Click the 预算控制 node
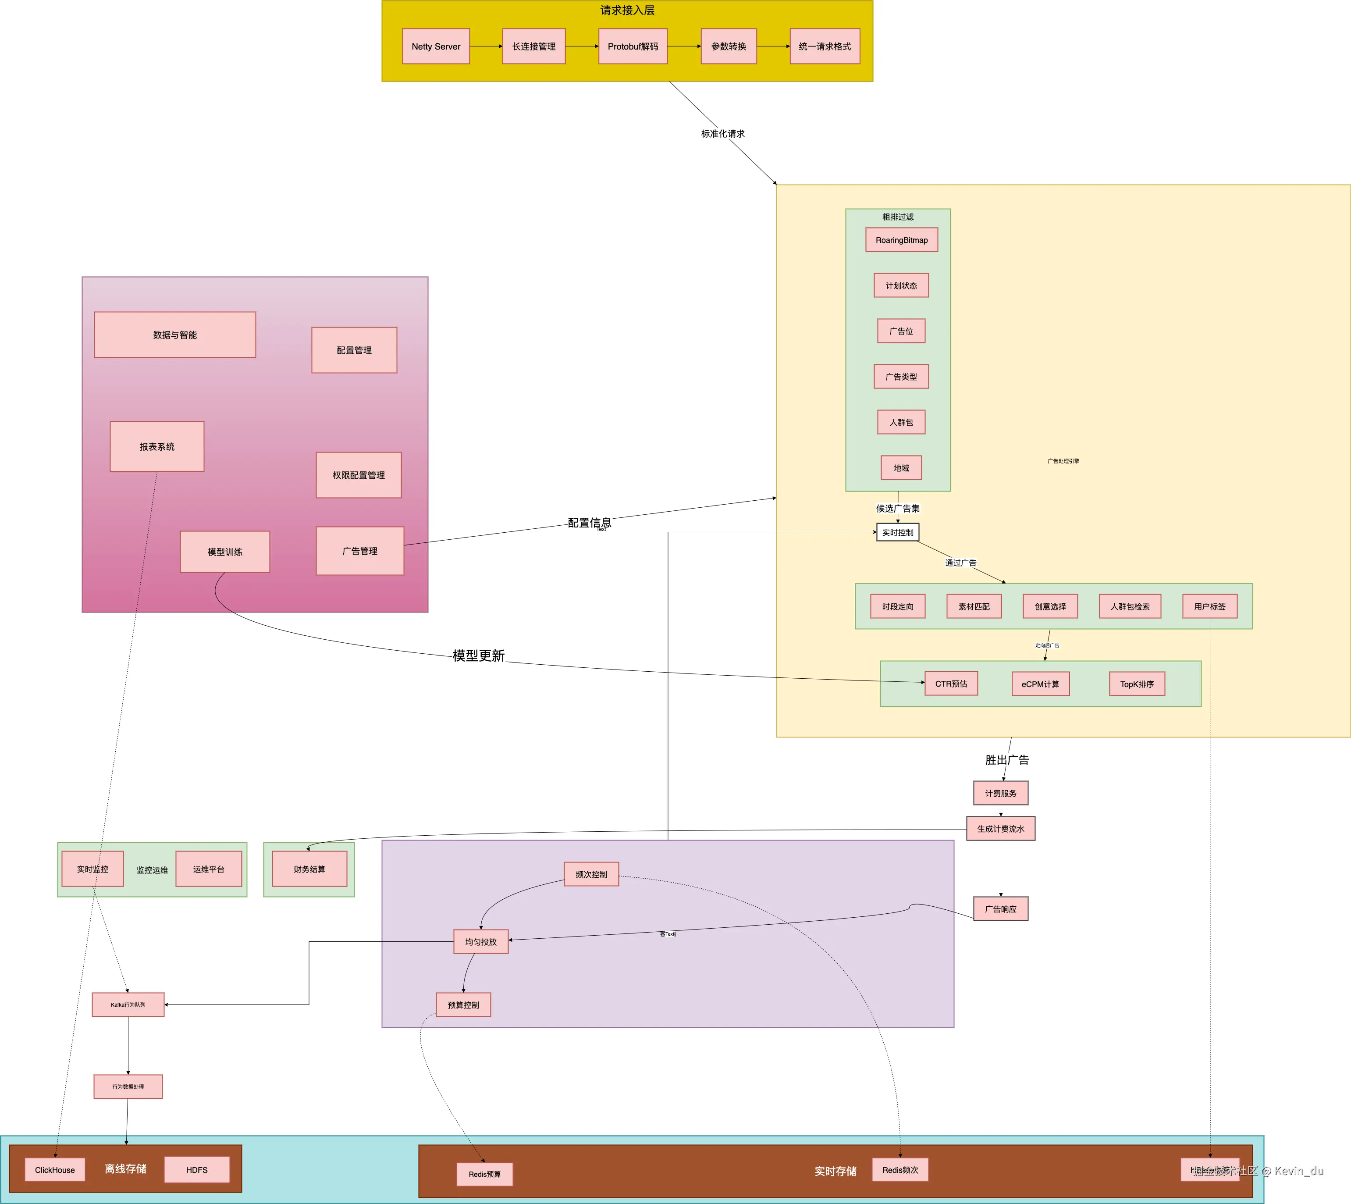Image resolution: width=1351 pixels, height=1204 pixels. coord(464,1005)
